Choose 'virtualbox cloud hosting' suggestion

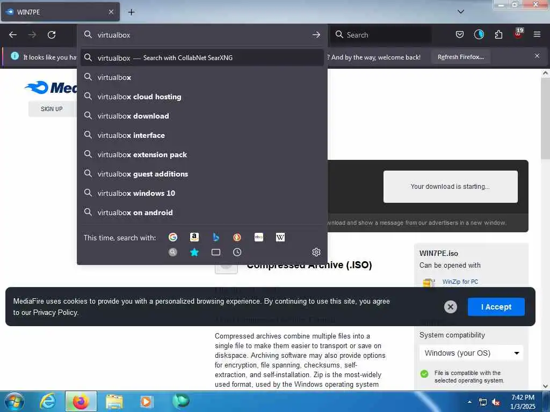pos(202,97)
